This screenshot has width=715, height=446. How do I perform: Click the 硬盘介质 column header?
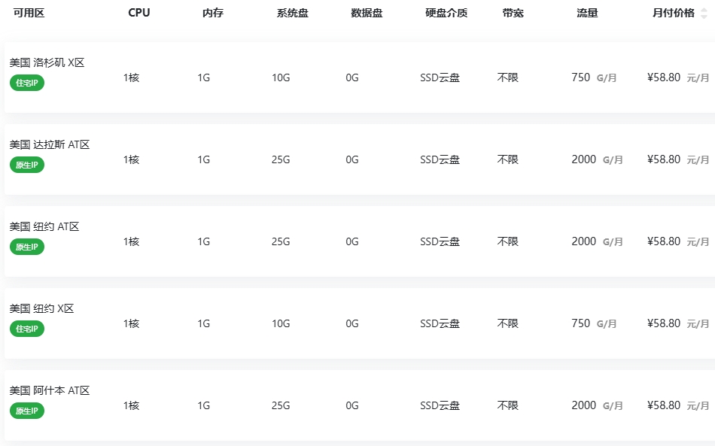[446, 14]
